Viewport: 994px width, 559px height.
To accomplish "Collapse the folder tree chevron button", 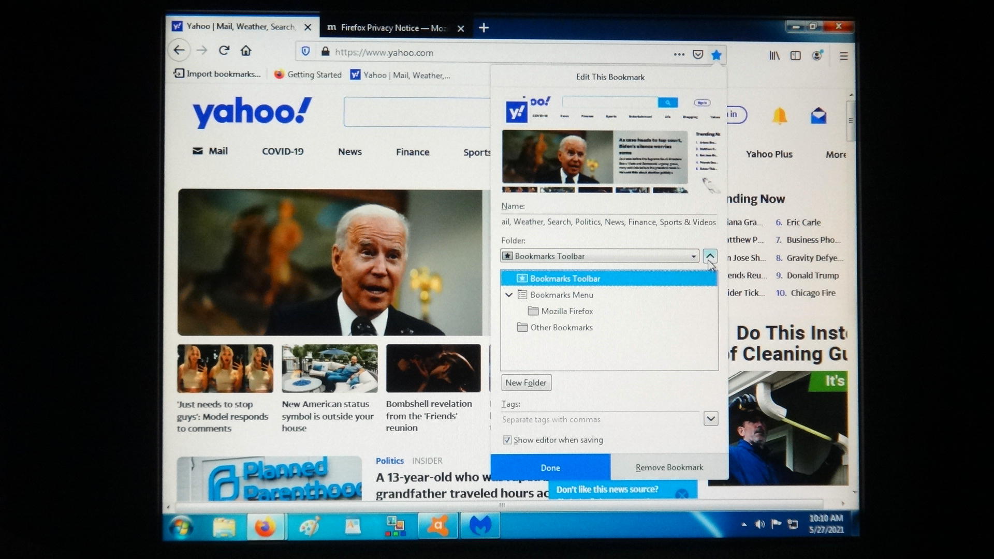I will coord(710,256).
